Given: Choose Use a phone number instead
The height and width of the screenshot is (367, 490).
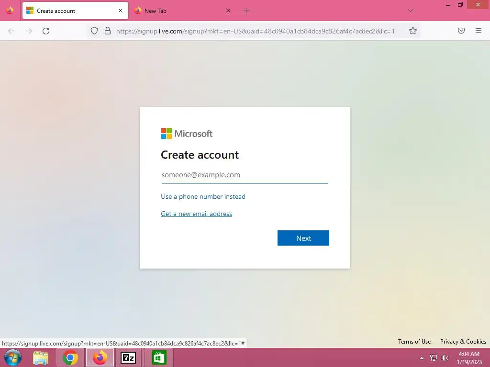Looking at the screenshot, I should click(x=203, y=196).
